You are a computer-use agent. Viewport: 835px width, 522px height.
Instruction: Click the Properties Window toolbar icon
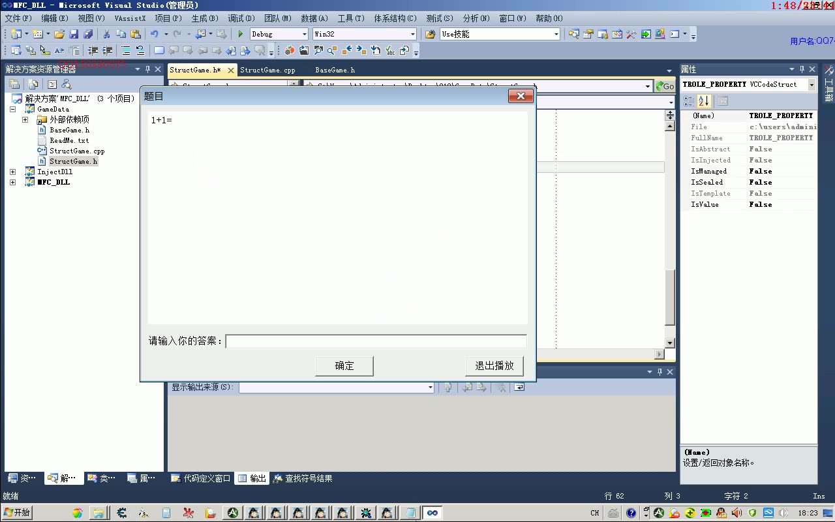click(588, 34)
